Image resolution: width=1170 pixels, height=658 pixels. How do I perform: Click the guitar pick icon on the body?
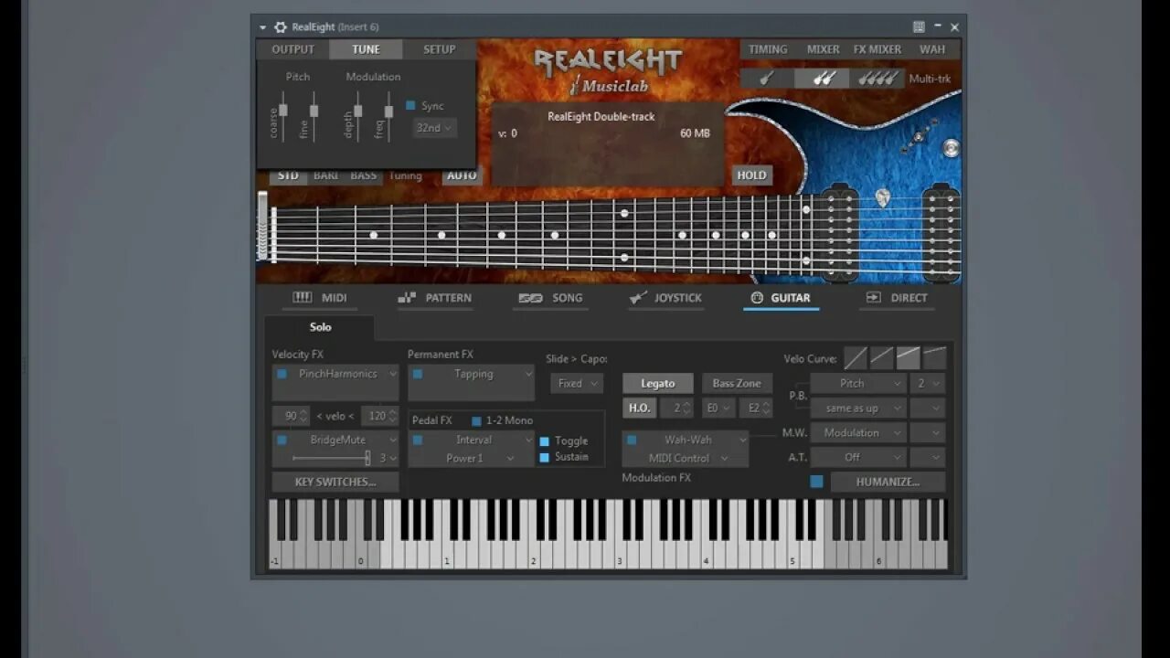[883, 196]
